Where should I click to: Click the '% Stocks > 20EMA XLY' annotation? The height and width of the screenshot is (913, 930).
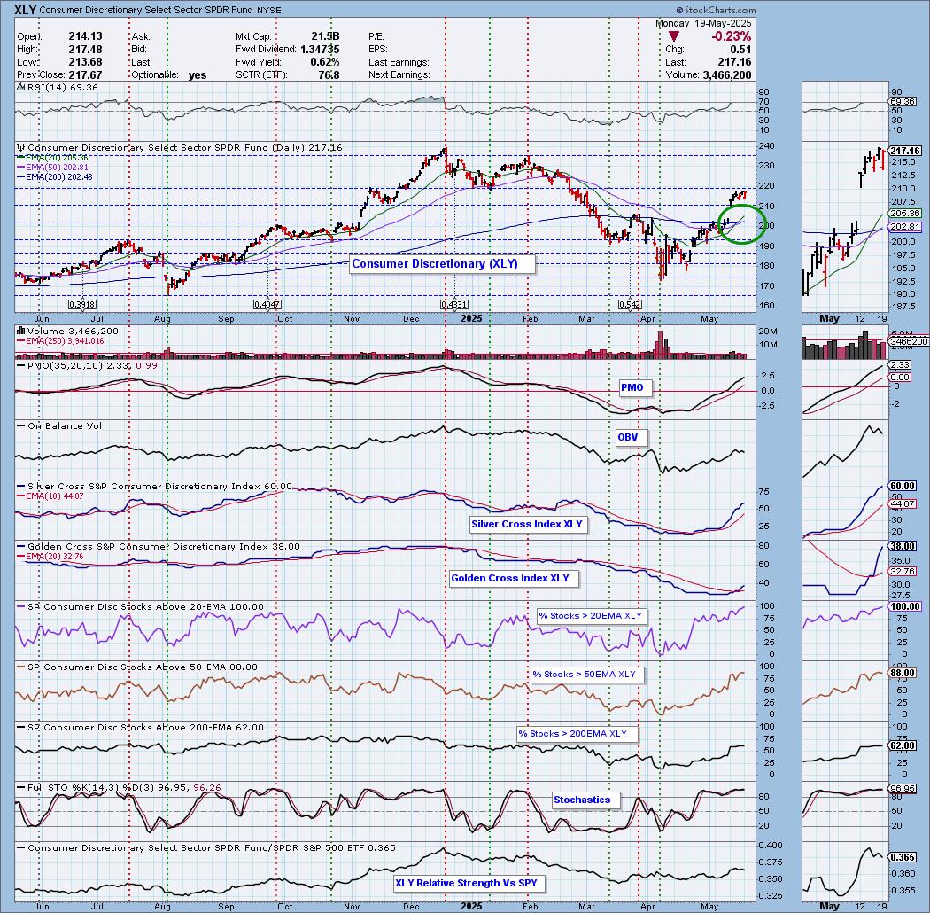pos(590,615)
